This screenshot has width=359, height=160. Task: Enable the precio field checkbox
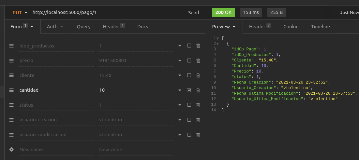[x=189, y=60]
